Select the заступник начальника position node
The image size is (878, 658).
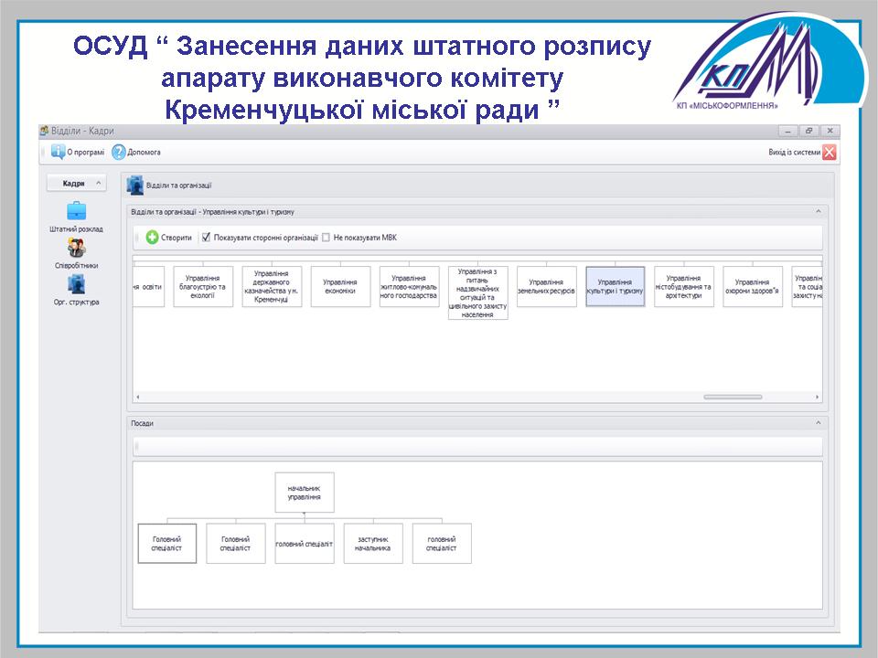[x=373, y=544]
